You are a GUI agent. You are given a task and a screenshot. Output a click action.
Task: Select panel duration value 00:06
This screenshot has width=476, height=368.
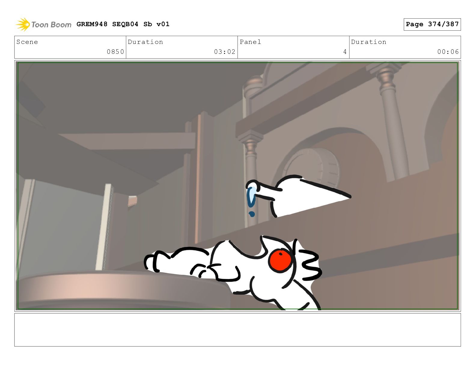tap(448, 52)
